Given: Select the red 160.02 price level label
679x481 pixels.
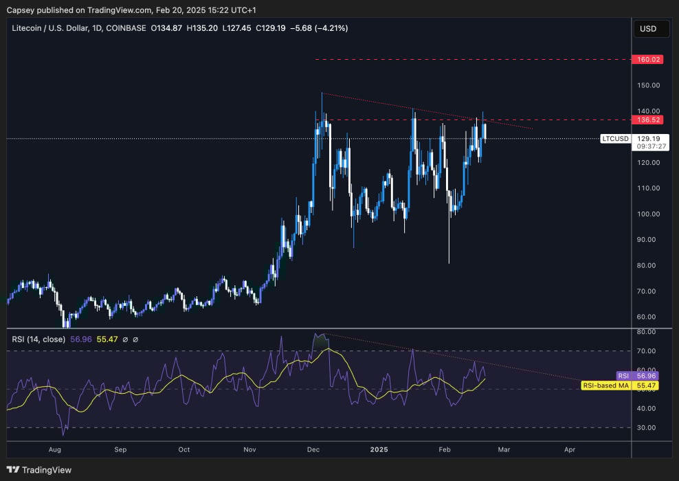Looking at the screenshot, I should click(649, 59).
